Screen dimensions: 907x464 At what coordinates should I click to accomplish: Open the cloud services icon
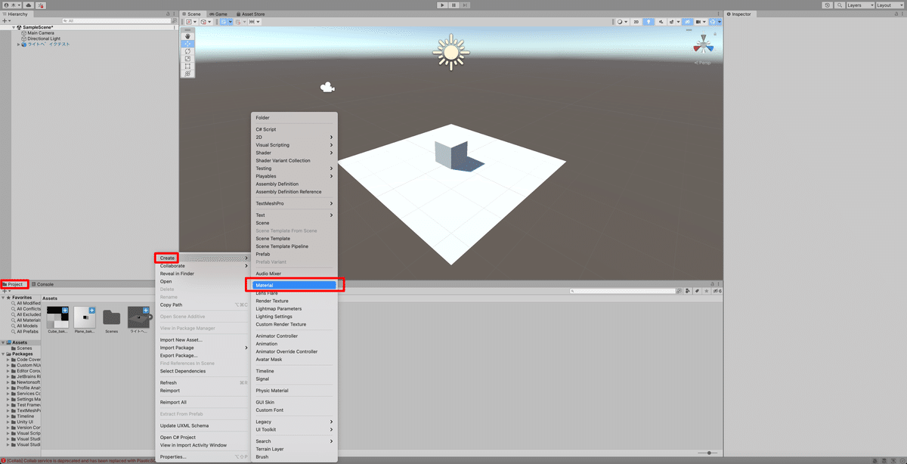pyautogui.click(x=28, y=5)
